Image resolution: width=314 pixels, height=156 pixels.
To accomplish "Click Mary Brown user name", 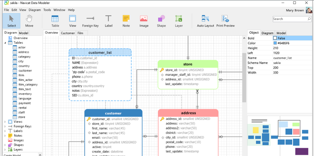I will [x=295, y=10].
